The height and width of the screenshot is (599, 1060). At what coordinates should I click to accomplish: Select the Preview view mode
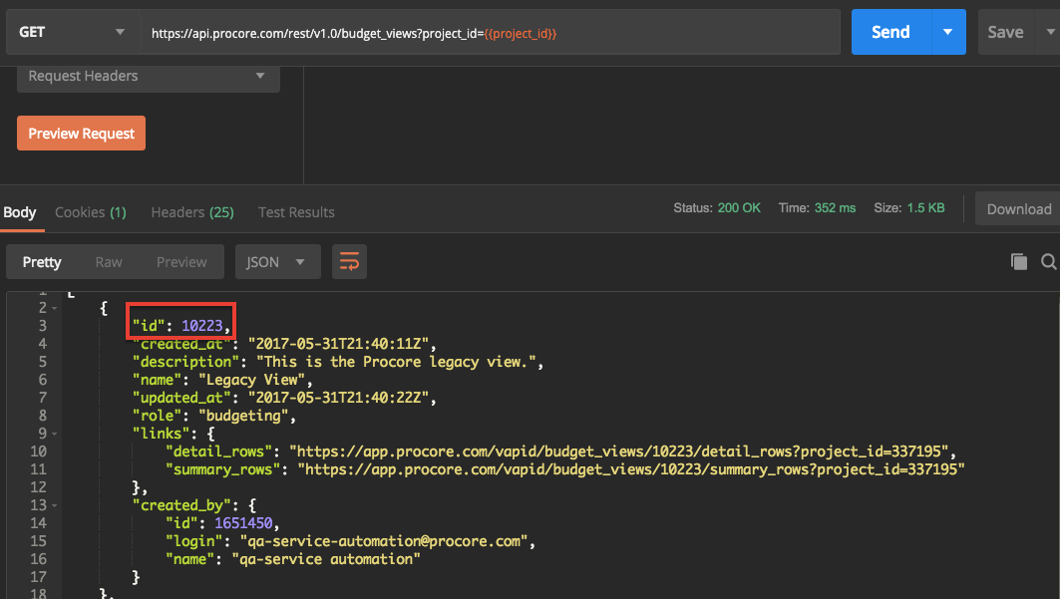(x=181, y=261)
